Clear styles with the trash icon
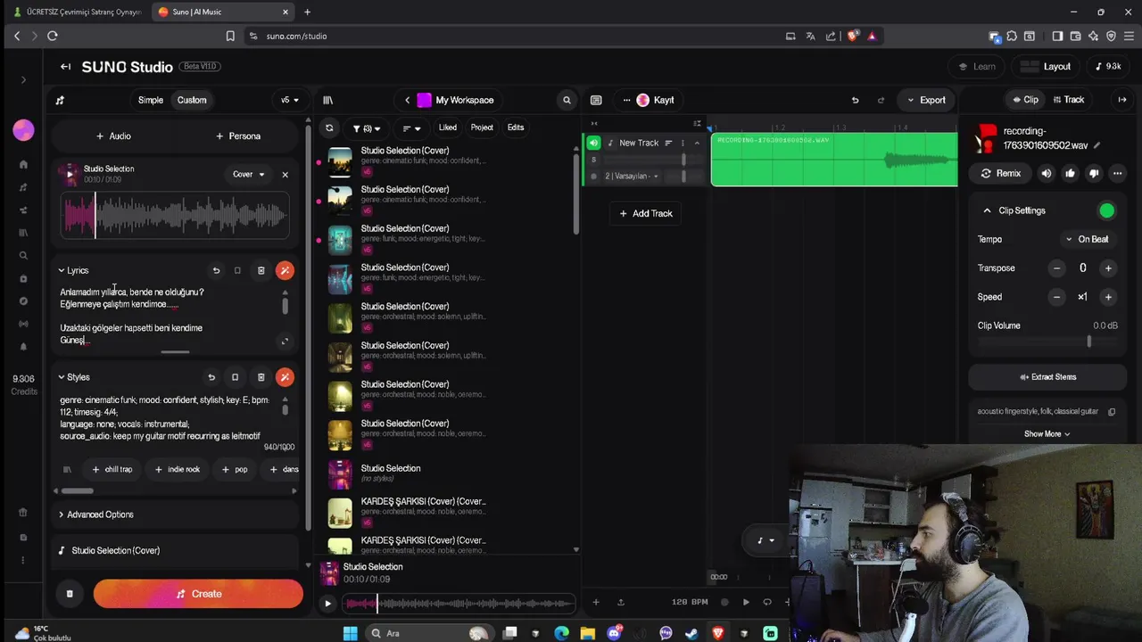 261,377
